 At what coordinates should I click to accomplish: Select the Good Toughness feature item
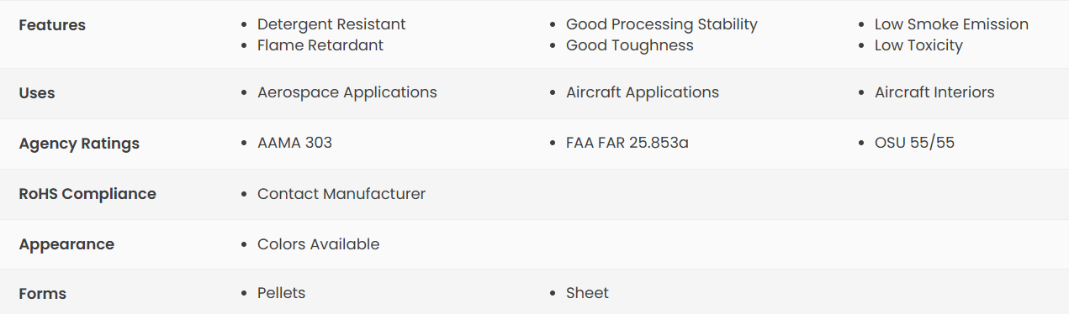[630, 45]
